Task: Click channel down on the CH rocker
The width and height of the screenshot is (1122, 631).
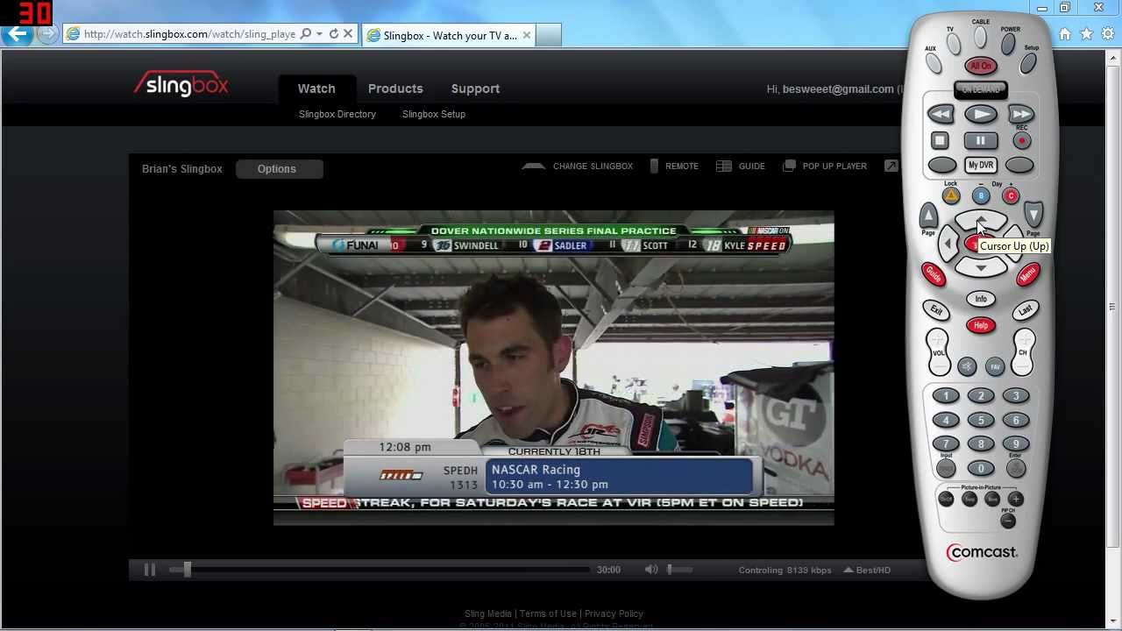Action: [x=1024, y=365]
